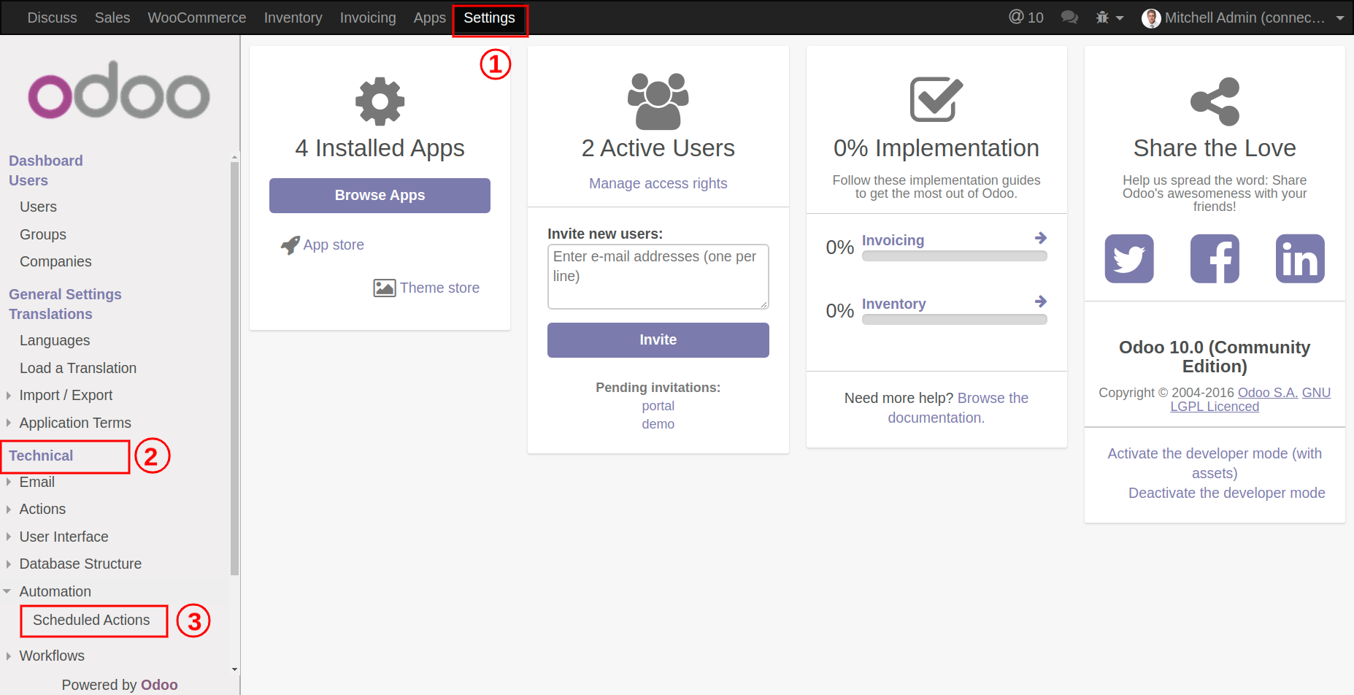Collapse the Automation section
Viewport: 1354px width, 695px height.
[x=55, y=591]
